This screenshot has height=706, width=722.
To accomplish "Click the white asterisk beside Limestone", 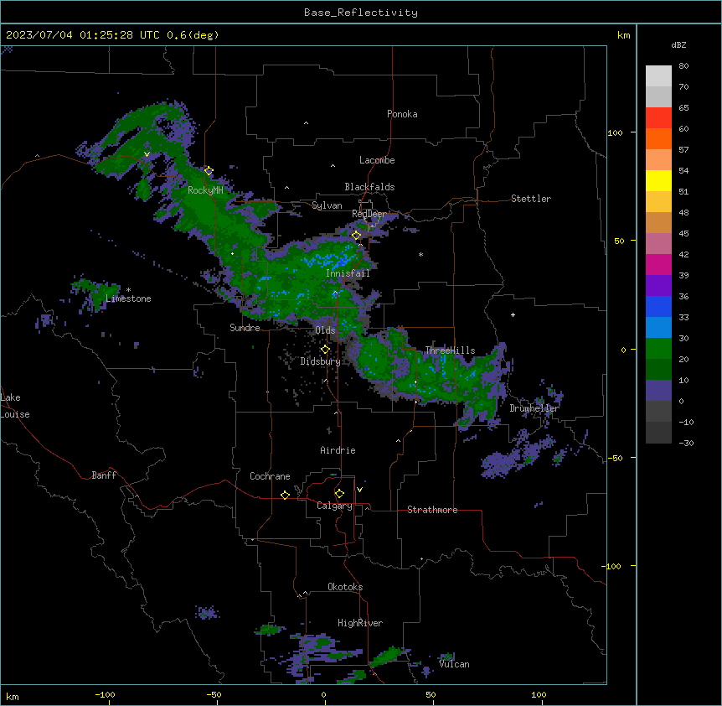I will tap(129, 290).
